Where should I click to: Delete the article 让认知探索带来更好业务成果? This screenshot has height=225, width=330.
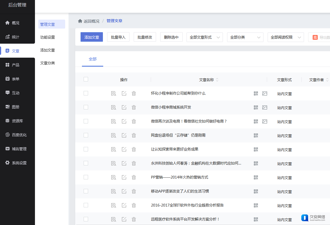click(134, 149)
